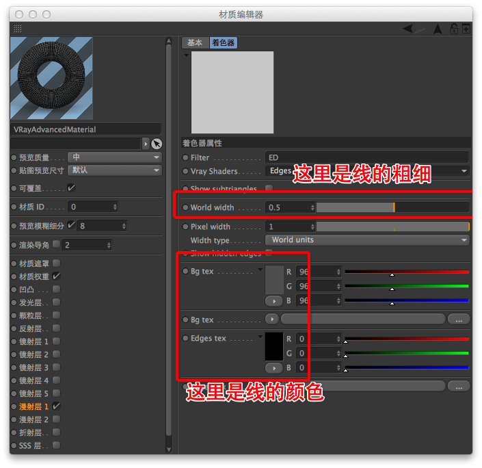
Task: Toggle the lock icon in top bar
Action: coord(454,29)
